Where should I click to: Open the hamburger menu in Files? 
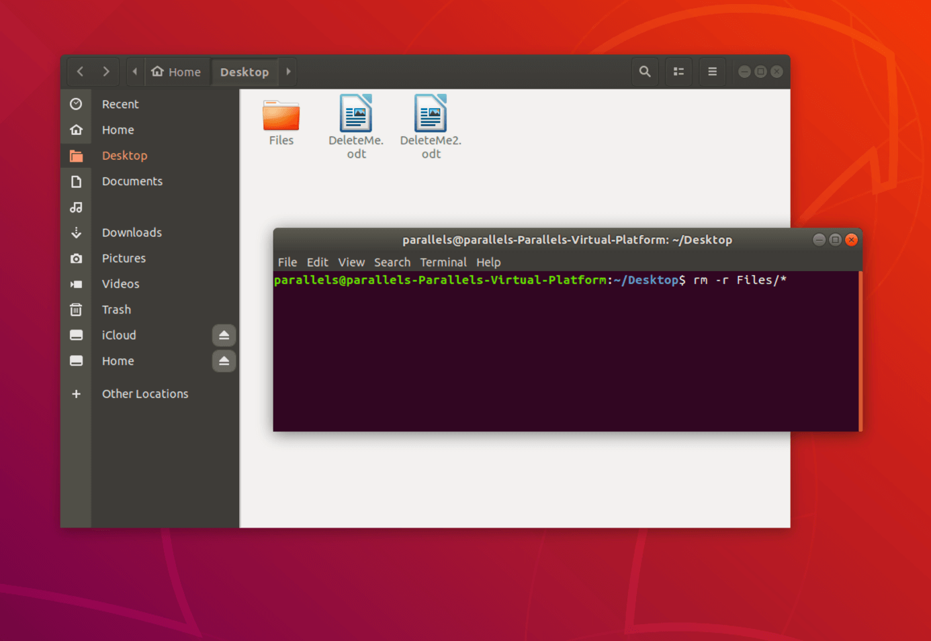(x=712, y=71)
